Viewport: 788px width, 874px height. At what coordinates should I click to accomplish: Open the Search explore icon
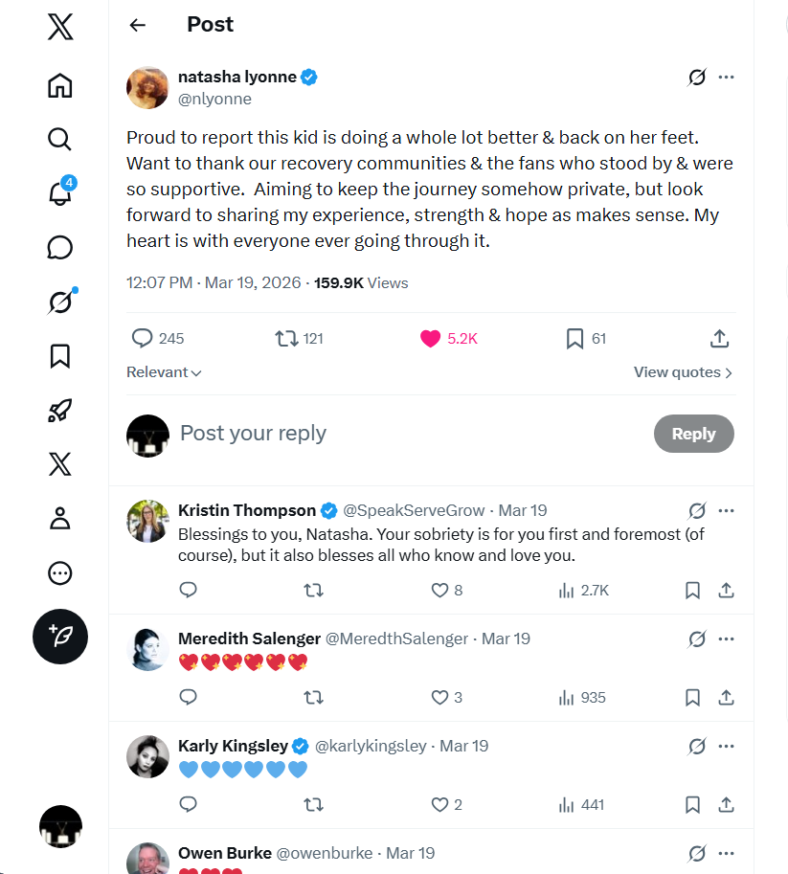[59, 139]
